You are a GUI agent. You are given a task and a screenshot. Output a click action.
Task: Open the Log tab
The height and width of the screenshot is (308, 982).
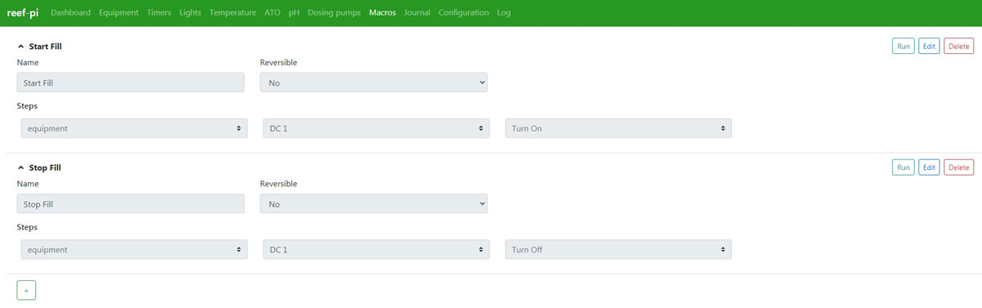[503, 13]
